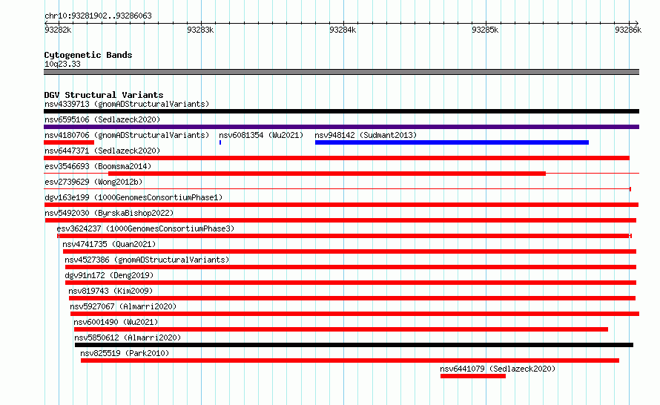Click the short red nsv6441079 bar
Image resolution: width=660 pixels, height=405 pixels.
pyautogui.click(x=473, y=376)
